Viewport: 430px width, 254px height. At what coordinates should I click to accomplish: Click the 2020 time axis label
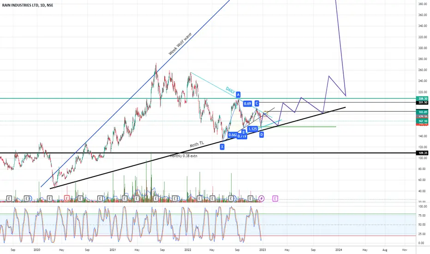(x=37, y=250)
